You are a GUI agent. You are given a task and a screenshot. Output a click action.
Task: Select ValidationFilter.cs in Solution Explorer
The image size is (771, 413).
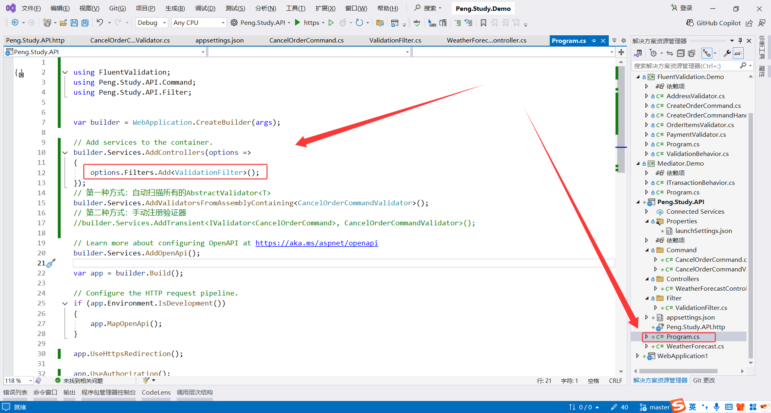click(x=701, y=308)
